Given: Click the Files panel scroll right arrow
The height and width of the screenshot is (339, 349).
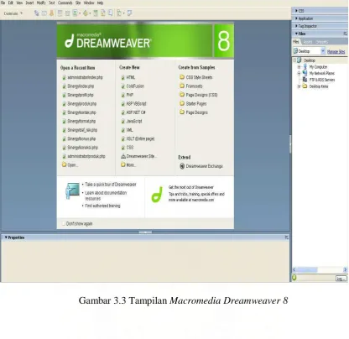Looking at the screenshot, I should tap(345, 269).
